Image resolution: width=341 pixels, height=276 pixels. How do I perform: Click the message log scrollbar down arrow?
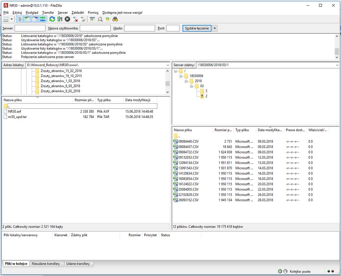(x=337, y=57)
